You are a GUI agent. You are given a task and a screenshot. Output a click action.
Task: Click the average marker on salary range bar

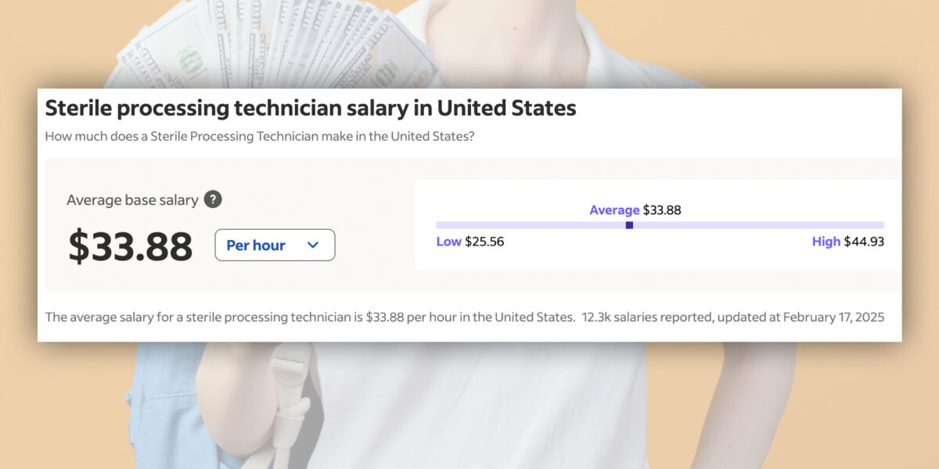pyautogui.click(x=629, y=225)
